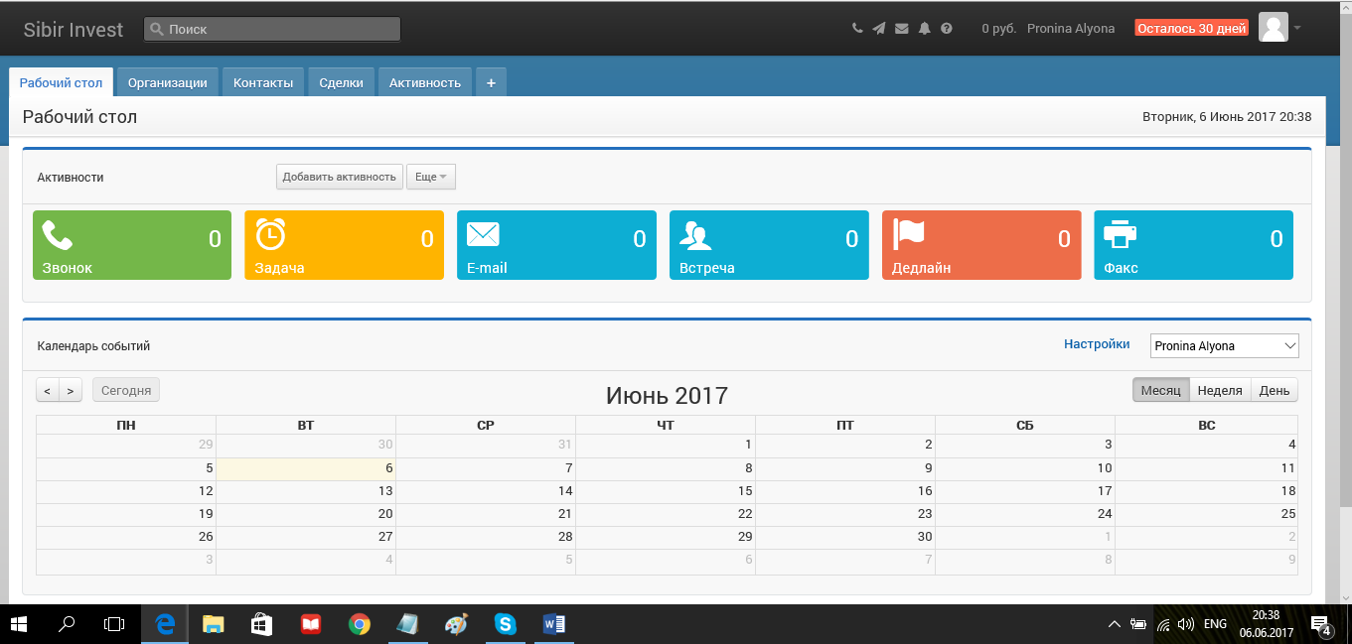Click the ПН column header

click(126, 425)
